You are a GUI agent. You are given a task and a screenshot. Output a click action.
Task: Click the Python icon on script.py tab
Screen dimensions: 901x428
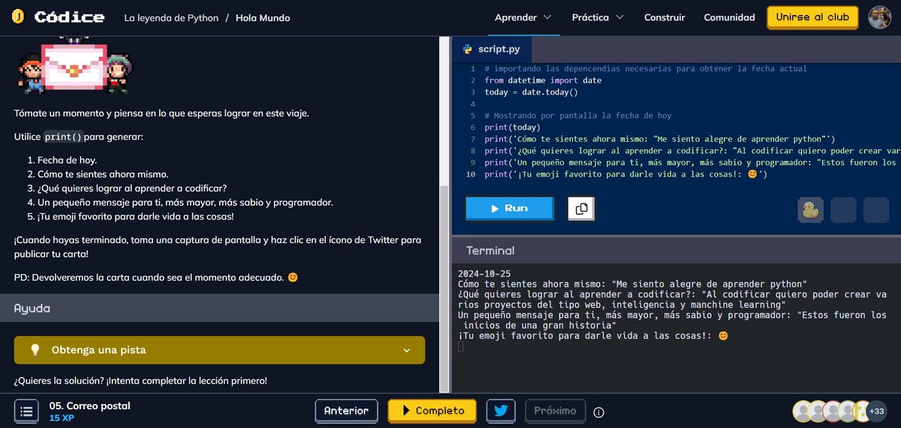click(468, 50)
